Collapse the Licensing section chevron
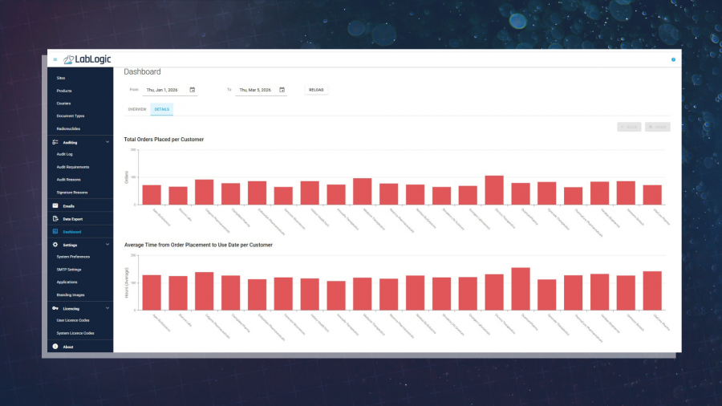The image size is (722, 406). click(107, 307)
